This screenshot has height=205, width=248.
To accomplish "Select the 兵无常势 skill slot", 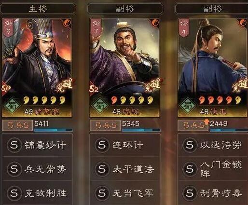I will click(37, 169).
